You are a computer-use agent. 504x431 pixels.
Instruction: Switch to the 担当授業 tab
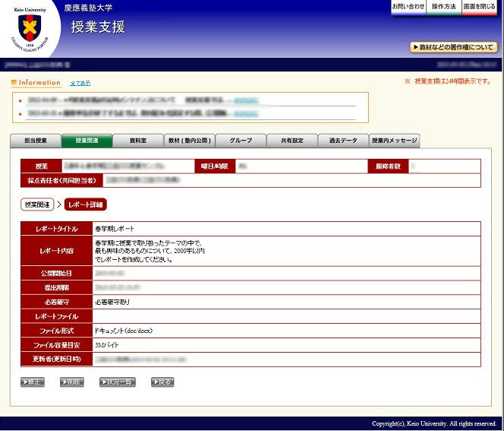[x=36, y=141]
